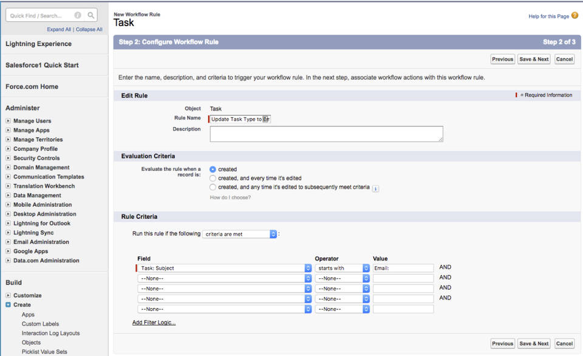Screen dimensions: 583x356
Task: Click the Quick Find search magnifier icon
Action: click(x=90, y=16)
